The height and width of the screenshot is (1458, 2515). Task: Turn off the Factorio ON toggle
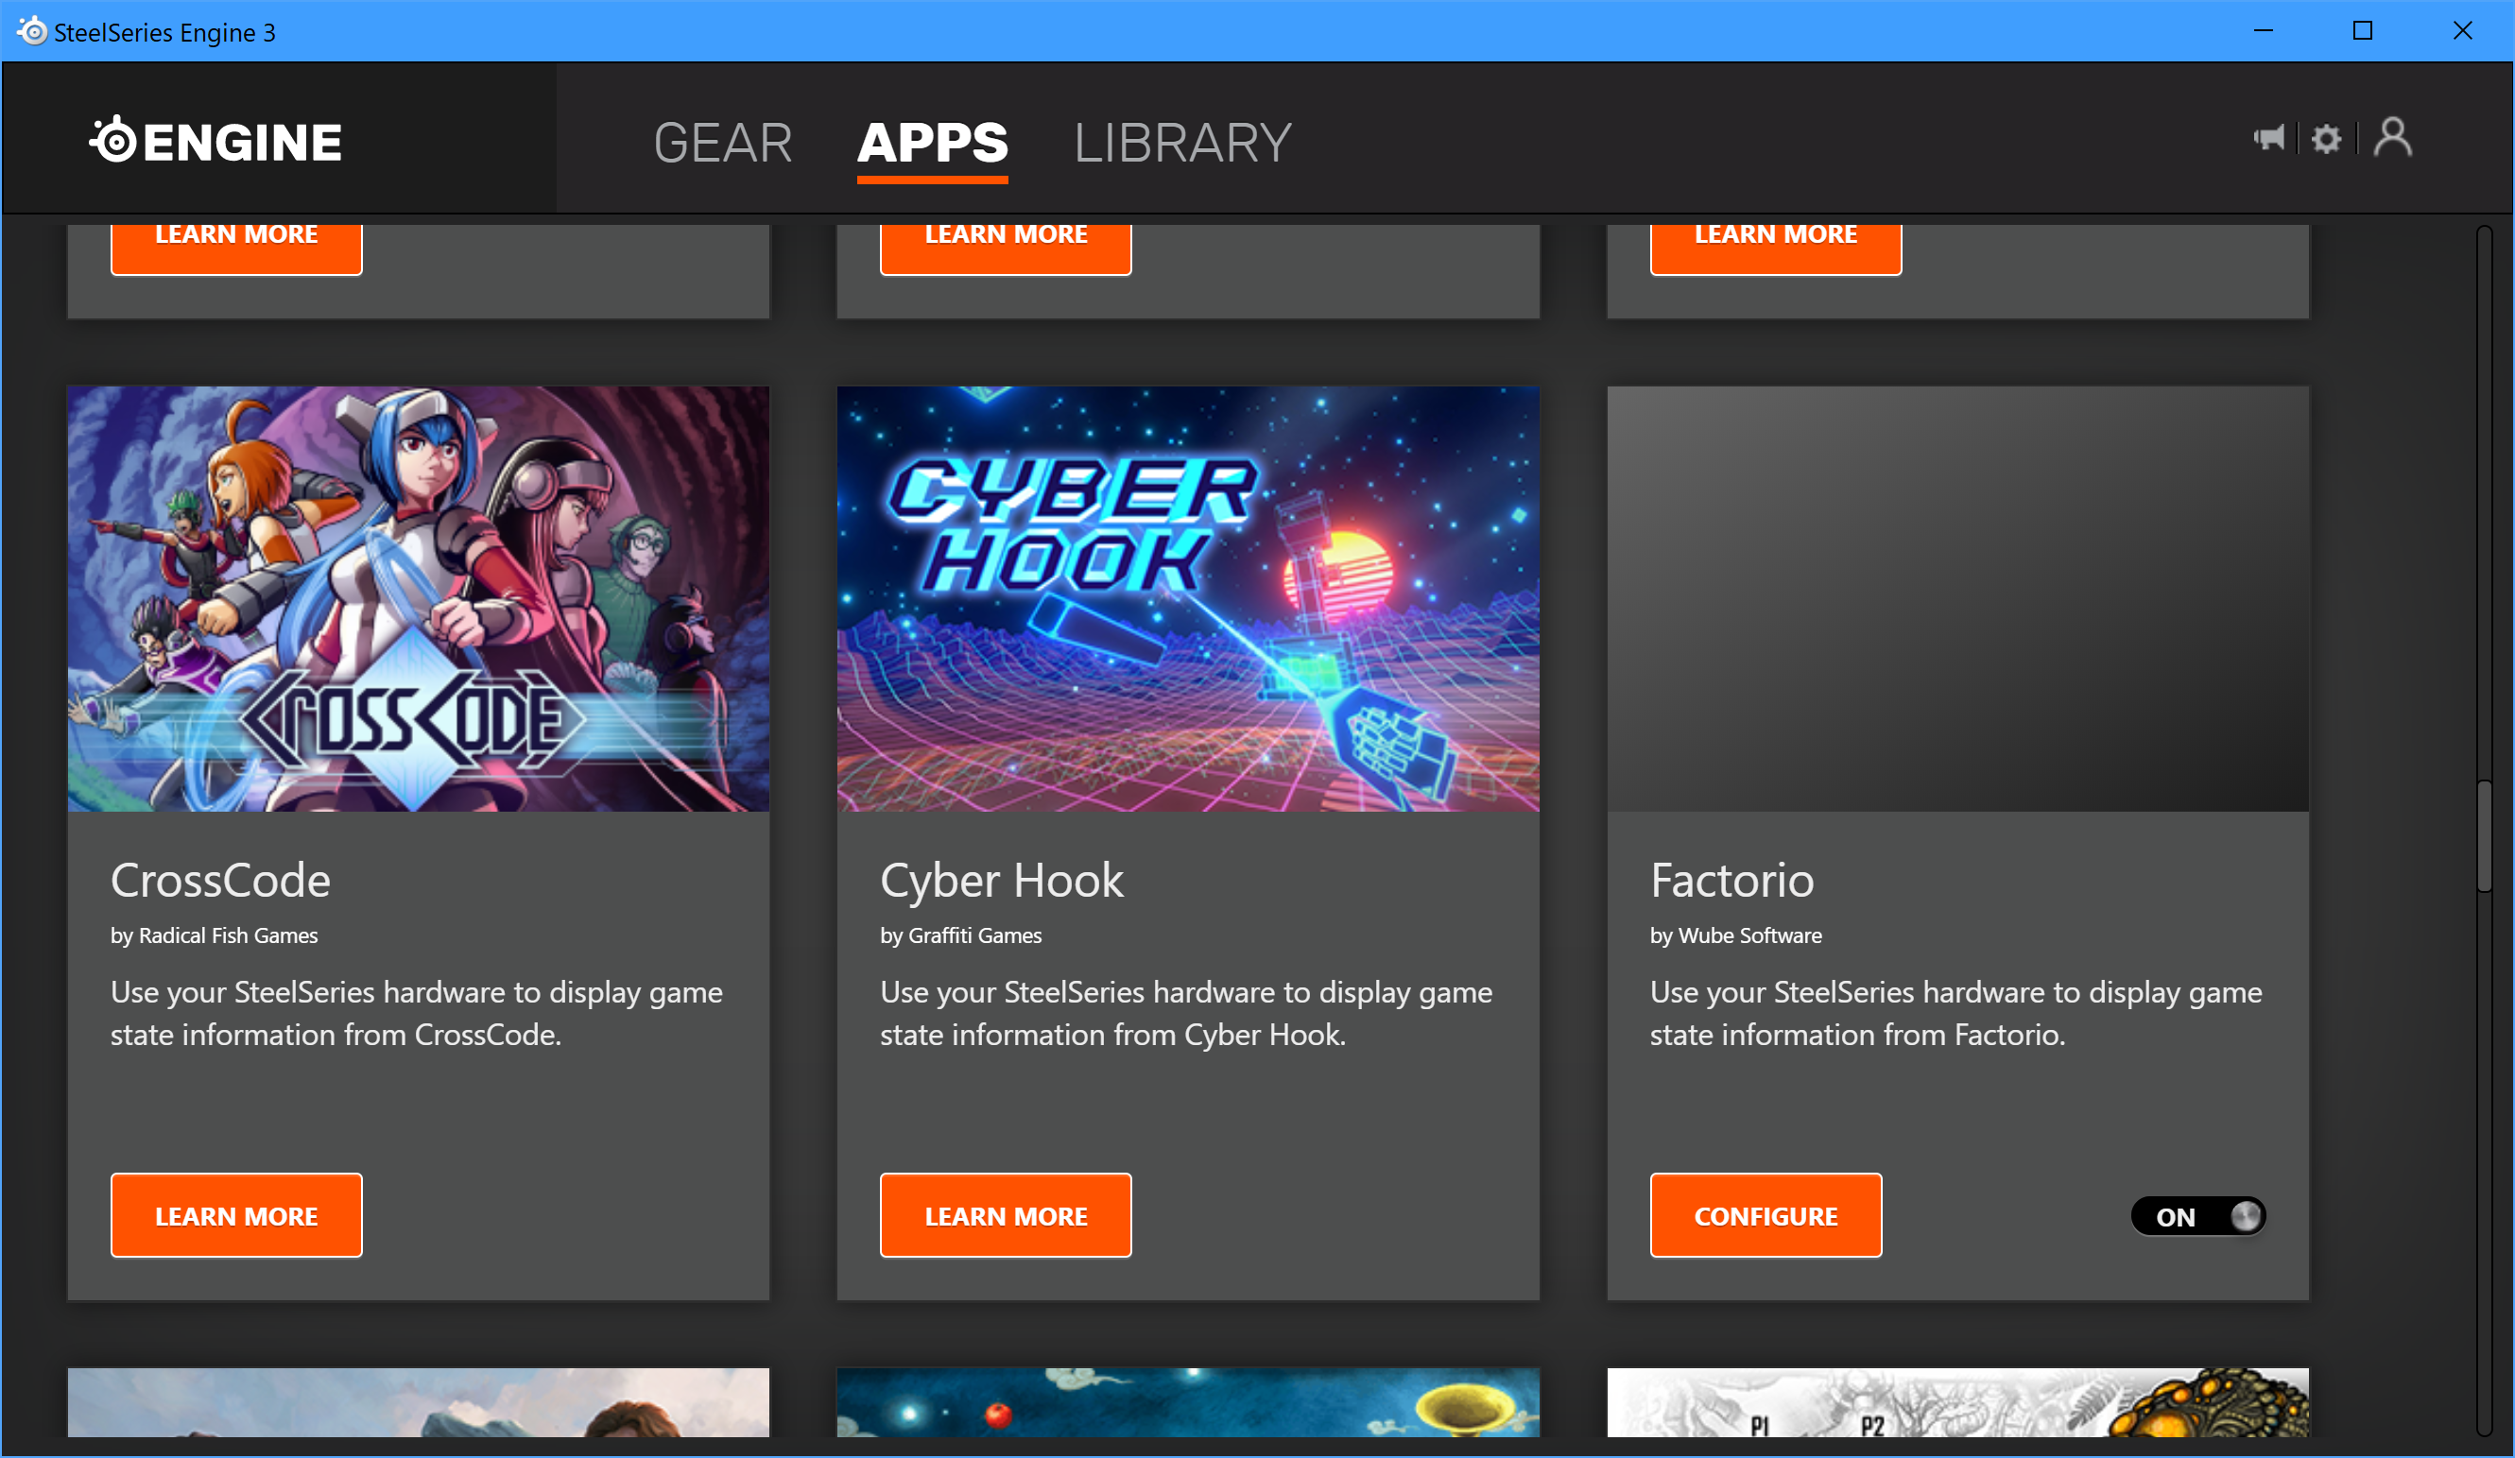point(2198,1216)
